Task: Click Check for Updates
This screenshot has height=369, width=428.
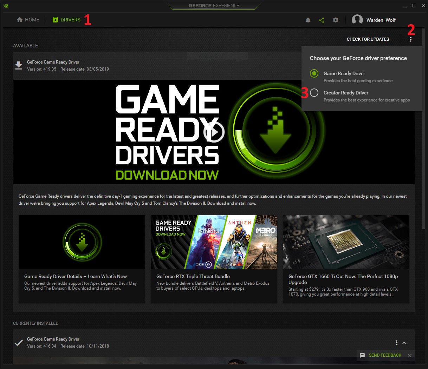Action: (x=368, y=39)
